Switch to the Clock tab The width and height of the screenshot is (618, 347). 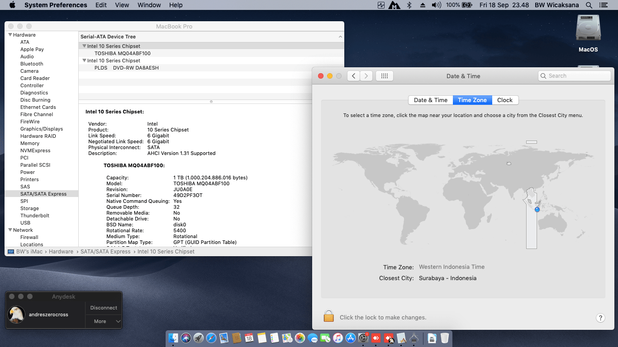tap(505, 100)
